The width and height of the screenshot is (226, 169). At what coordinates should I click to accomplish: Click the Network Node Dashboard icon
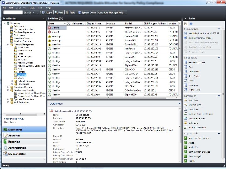[x=186, y=114]
